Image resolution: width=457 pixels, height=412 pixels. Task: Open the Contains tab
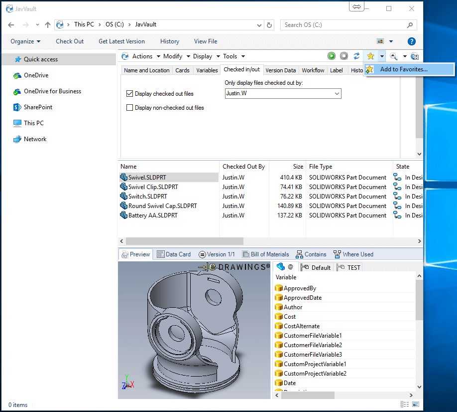(311, 254)
